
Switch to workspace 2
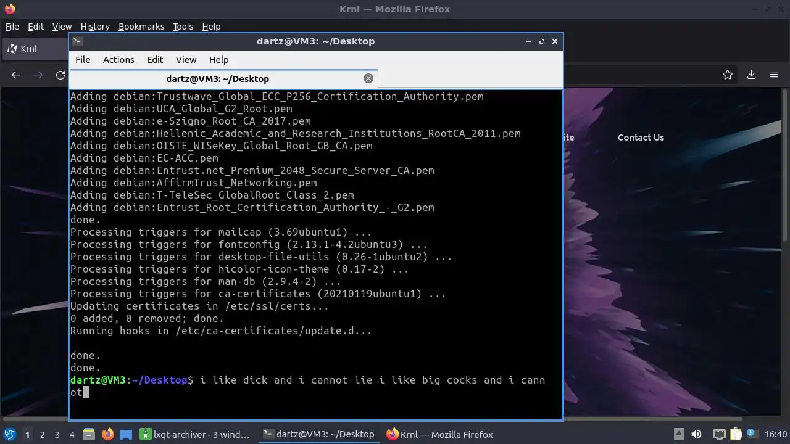(42, 434)
